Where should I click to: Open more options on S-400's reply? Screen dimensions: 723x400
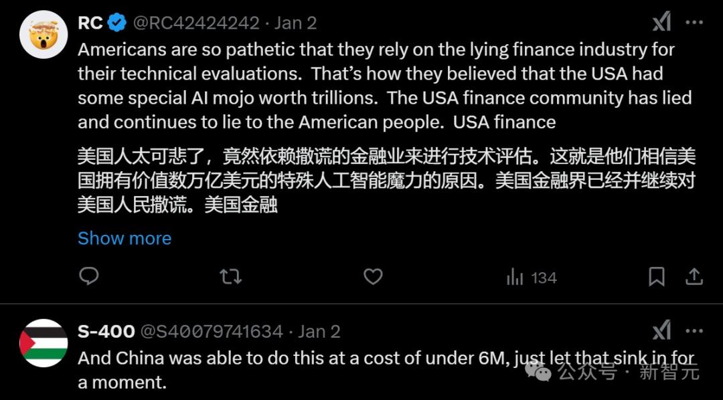click(x=695, y=330)
